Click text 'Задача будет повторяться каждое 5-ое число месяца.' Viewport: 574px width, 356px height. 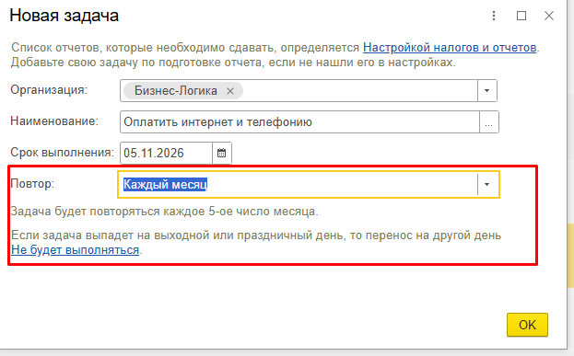point(164,212)
